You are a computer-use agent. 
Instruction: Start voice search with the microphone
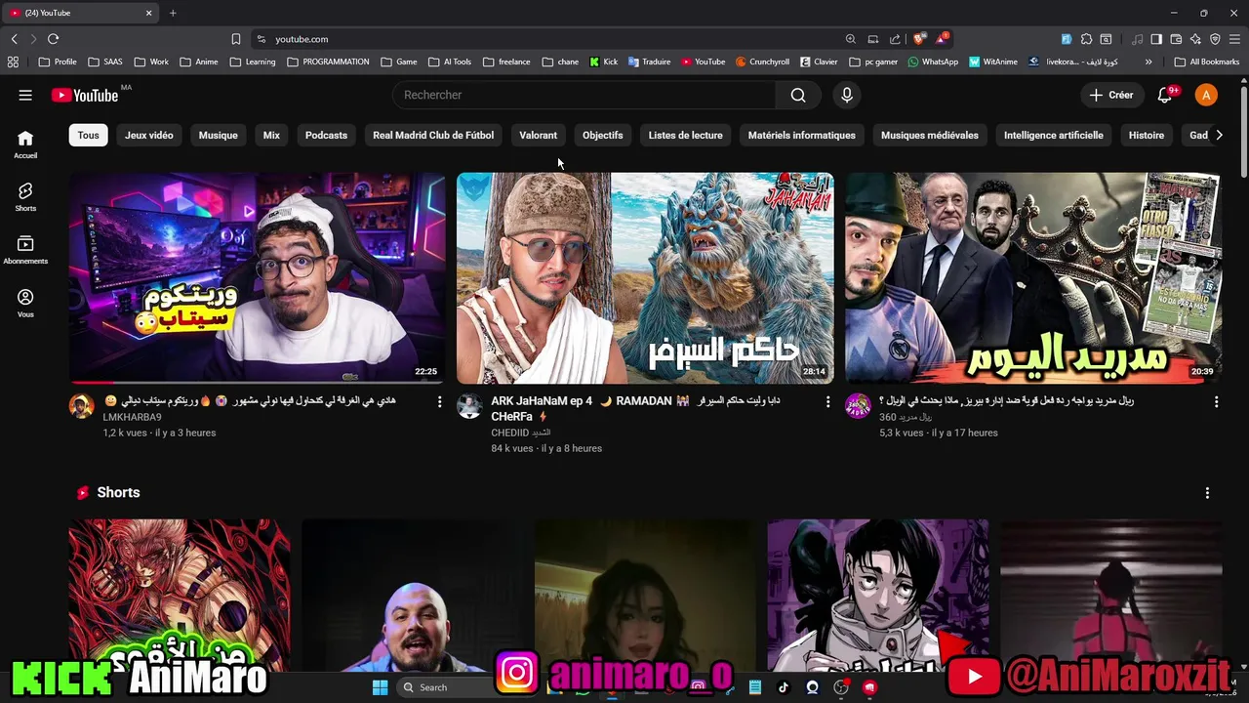[847, 95]
